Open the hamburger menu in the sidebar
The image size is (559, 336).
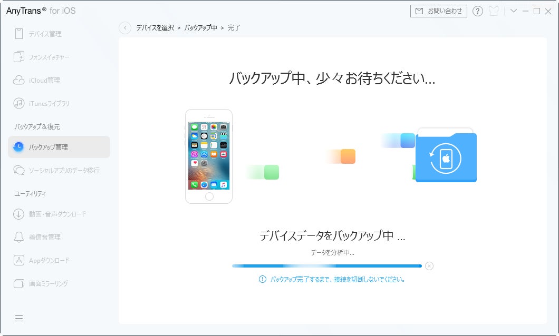coord(19,318)
